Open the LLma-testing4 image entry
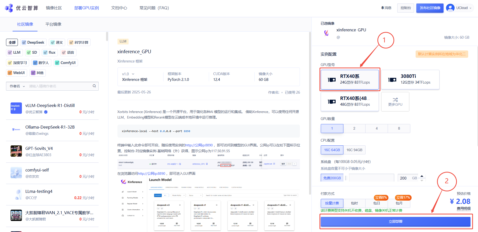Image resolution: width=478 pixels, height=232 pixels. [x=52, y=194]
